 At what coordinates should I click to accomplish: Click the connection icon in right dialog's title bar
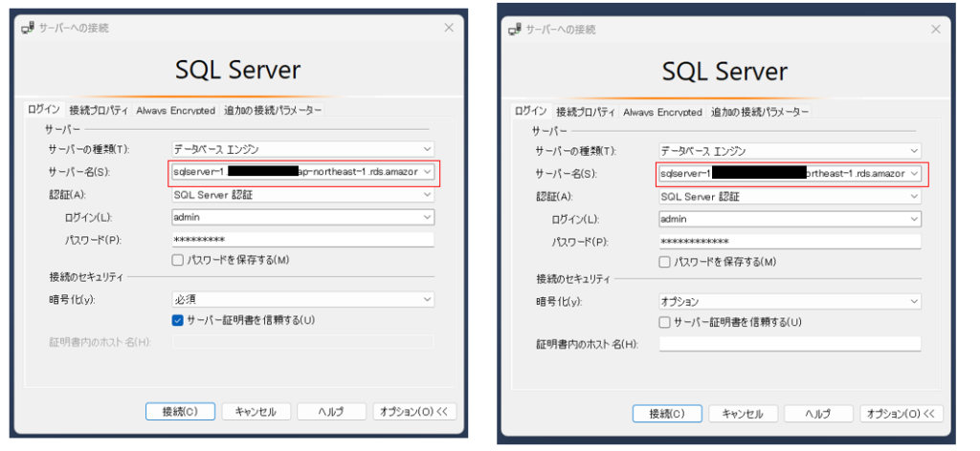514,30
